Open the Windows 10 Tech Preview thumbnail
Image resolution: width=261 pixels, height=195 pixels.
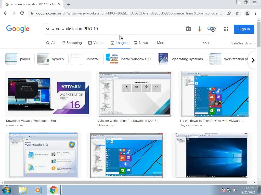coord(215,94)
